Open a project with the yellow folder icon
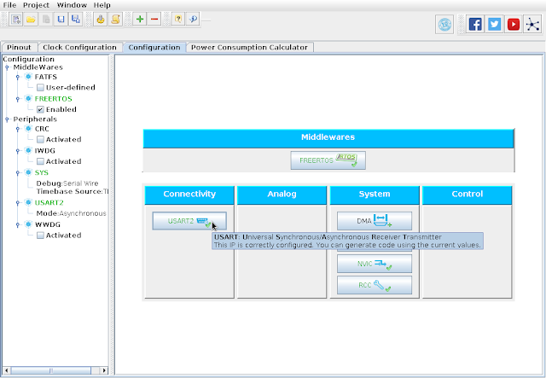 [x=31, y=19]
